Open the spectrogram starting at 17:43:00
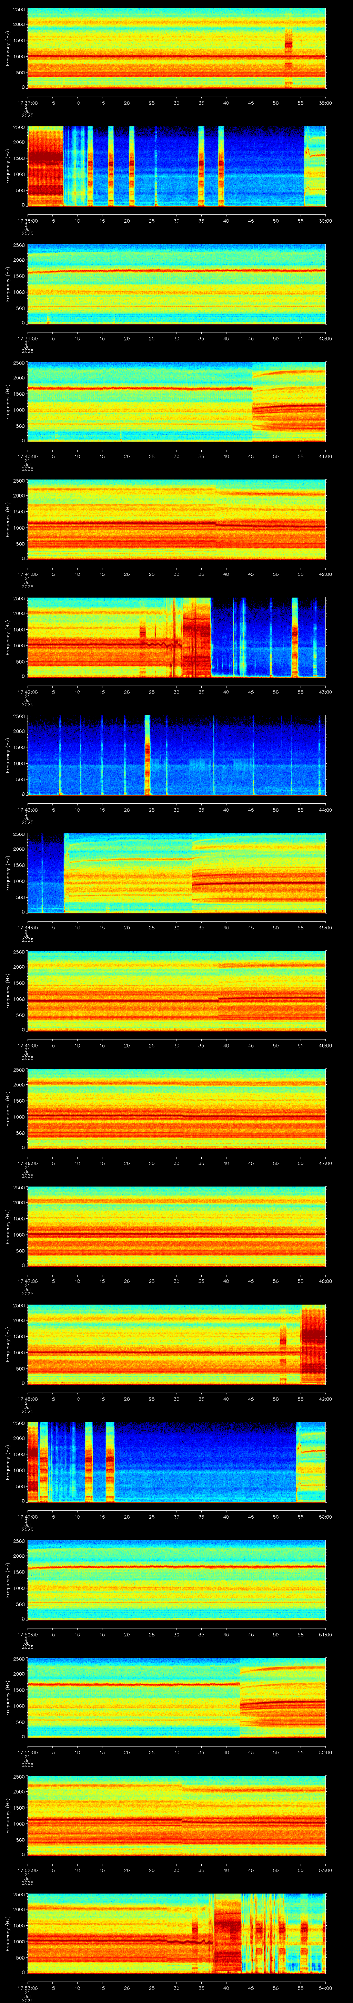 tap(177, 755)
